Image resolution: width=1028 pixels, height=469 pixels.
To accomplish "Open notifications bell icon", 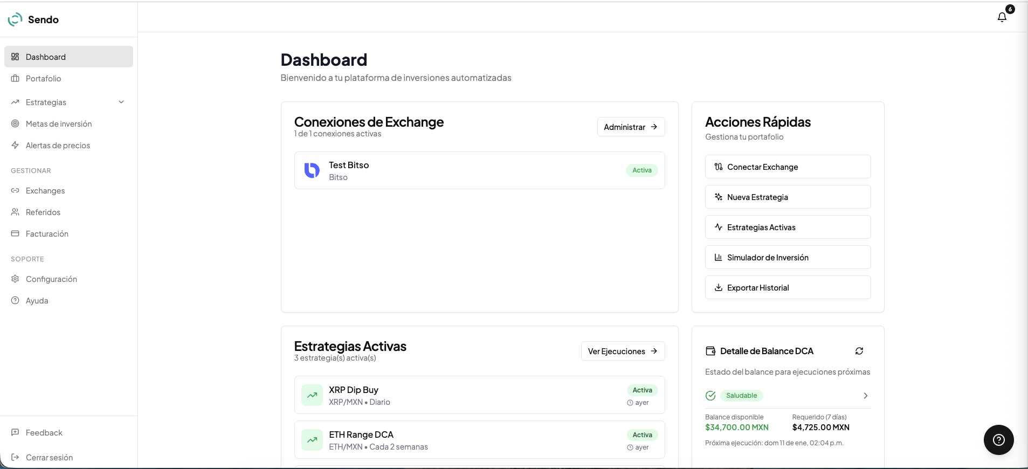I will pyautogui.click(x=1002, y=17).
